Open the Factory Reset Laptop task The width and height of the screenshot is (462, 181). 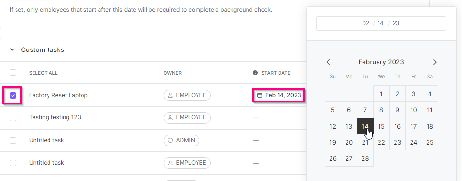coord(58,95)
